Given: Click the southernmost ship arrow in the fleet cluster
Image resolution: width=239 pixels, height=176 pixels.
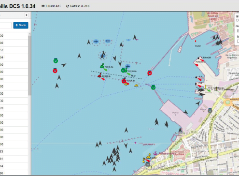Looking at the screenshot, I should tap(114, 169).
